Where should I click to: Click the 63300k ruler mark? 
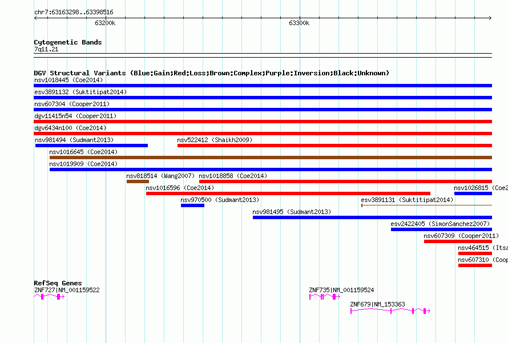tap(299, 23)
